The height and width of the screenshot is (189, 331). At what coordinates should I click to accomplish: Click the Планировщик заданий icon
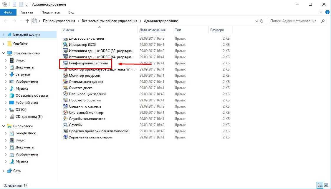click(x=65, y=94)
